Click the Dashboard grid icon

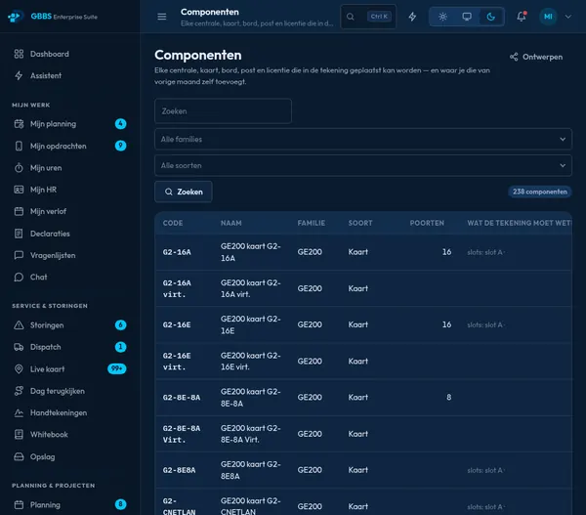pos(19,54)
